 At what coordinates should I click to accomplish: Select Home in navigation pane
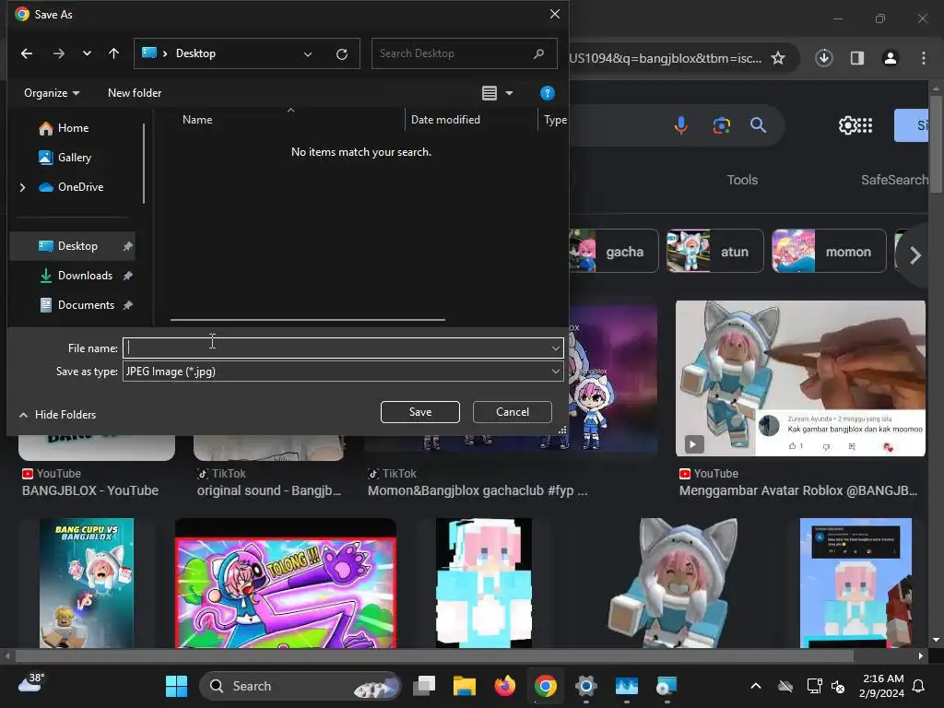(73, 128)
